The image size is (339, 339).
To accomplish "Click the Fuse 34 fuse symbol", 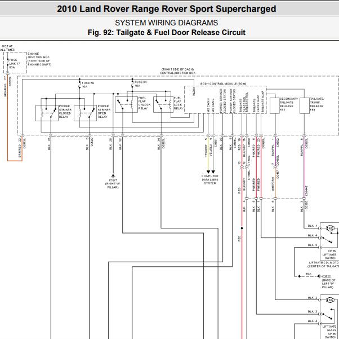I will [132, 84].
